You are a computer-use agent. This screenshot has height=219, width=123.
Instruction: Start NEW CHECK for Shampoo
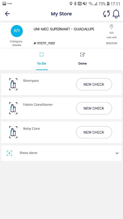tap(94, 84)
